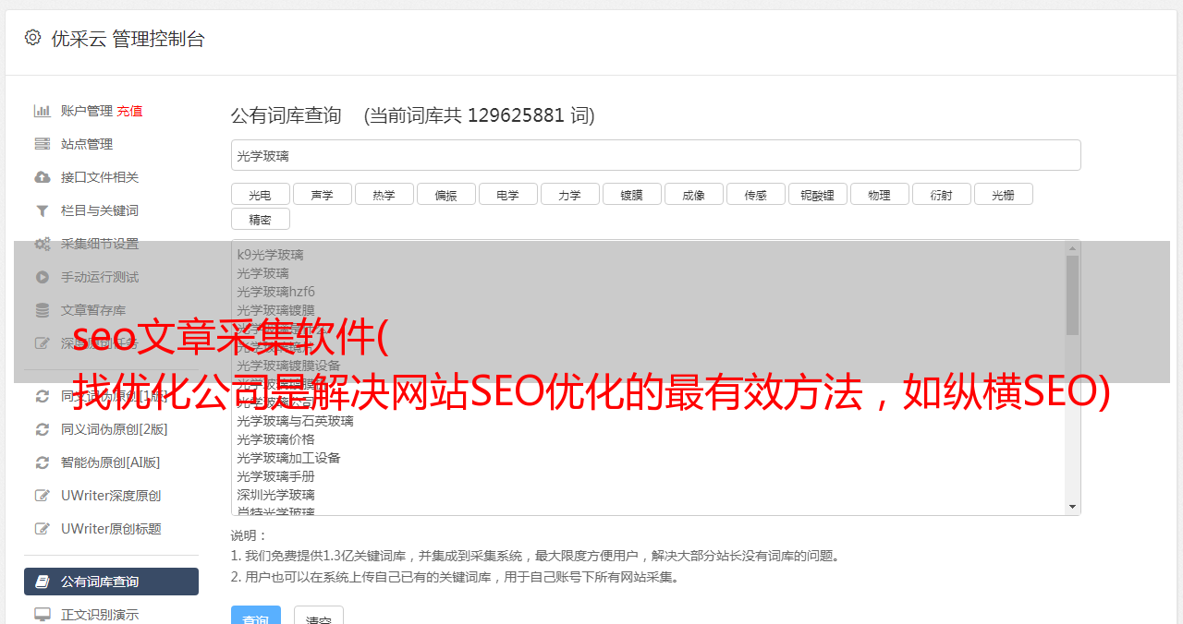Click the play circle icon for 手动运行测试
Image resolution: width=1183 pixels, height=624 pixels.
tap(43, 277)
